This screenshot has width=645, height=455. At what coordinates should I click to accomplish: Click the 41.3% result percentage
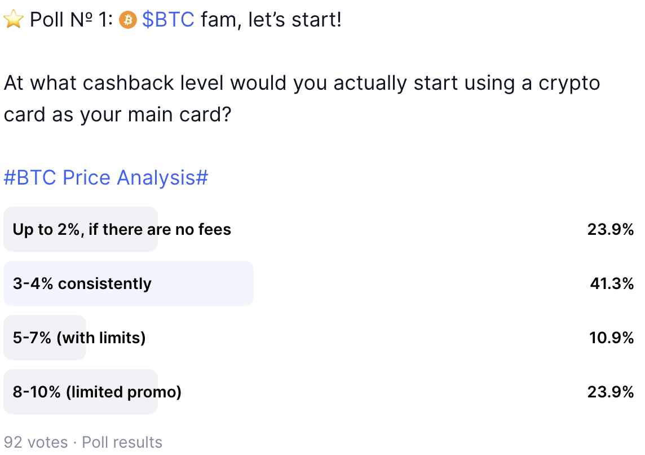pyautogui.click(x=611, y=283)
